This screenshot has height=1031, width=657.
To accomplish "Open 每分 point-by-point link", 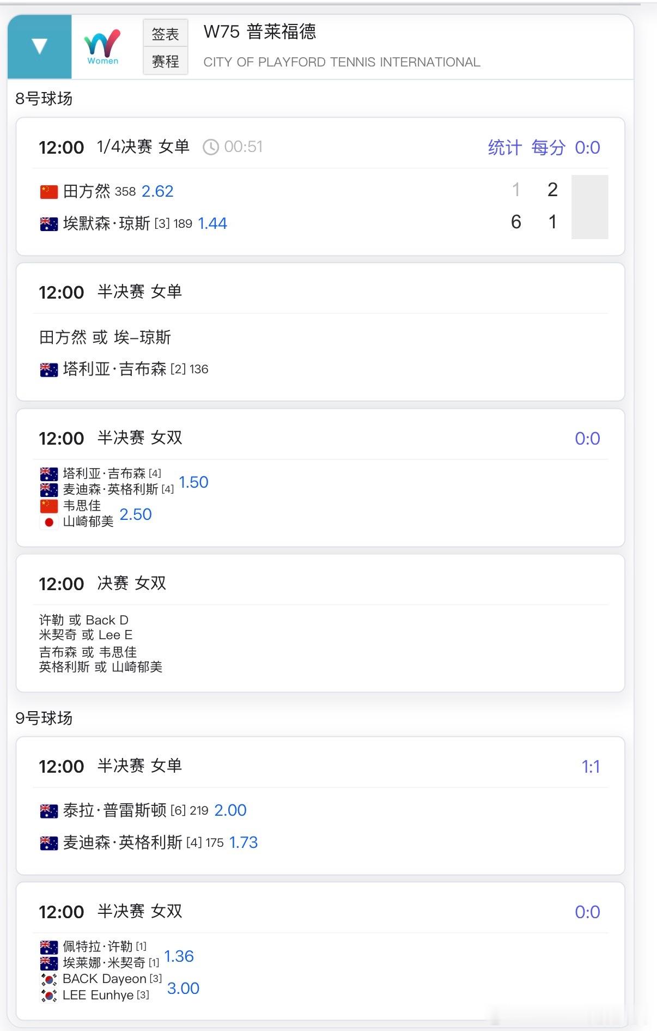I will (x=548, y=147).
